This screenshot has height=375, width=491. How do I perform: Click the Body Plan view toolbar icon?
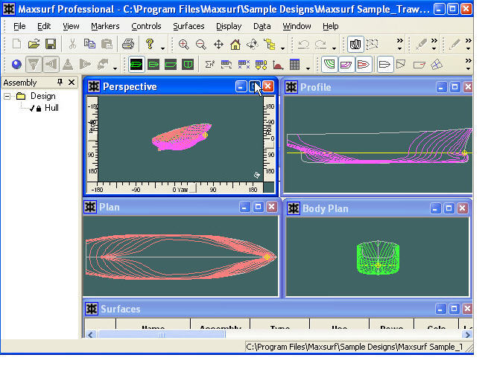(x=188, y=65)
